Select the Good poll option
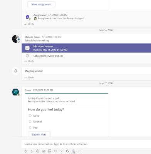151x154 pixels. 30,115
